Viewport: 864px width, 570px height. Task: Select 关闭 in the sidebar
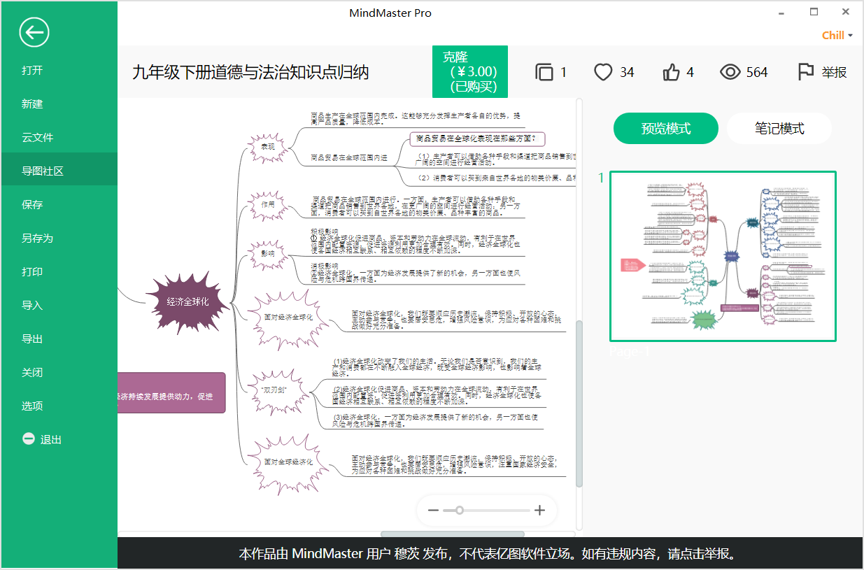pos(32,373)
